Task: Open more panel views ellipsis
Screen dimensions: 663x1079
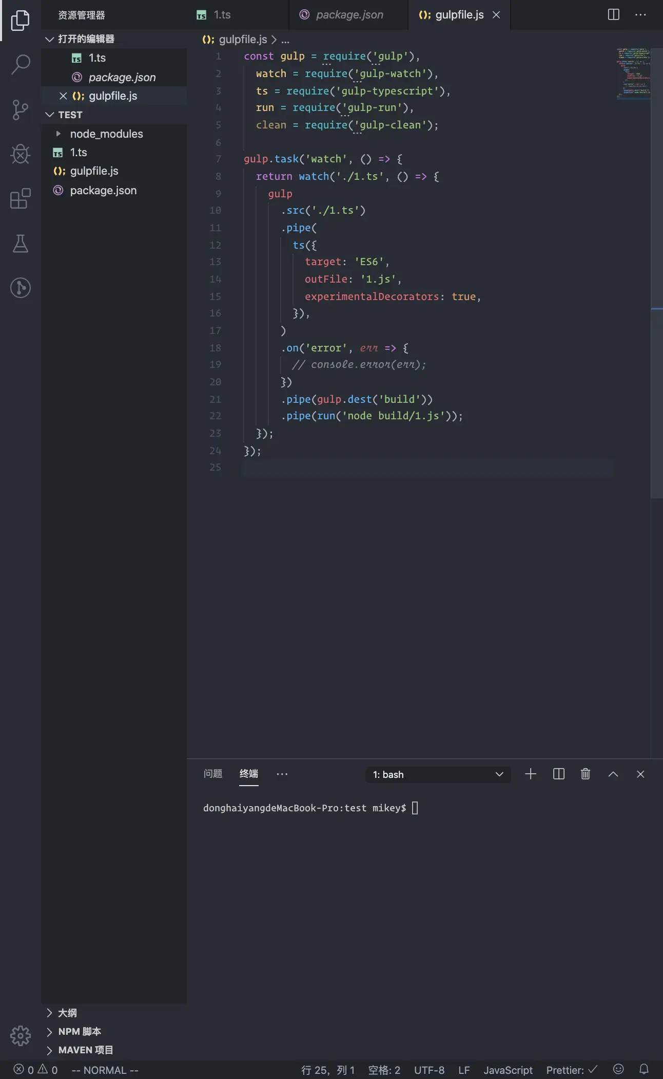Action: tap(282, 774)
